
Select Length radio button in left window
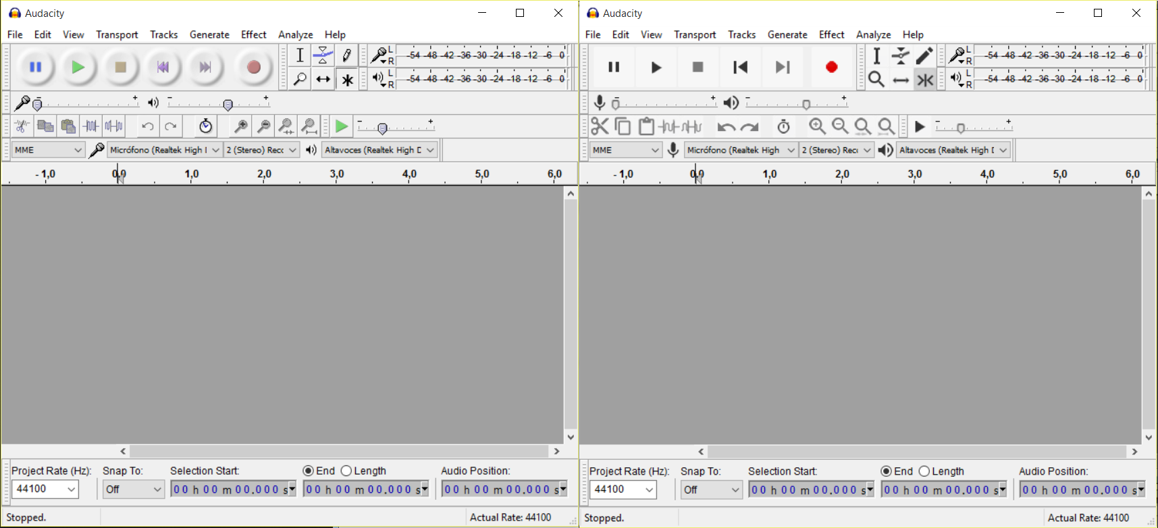click(346, 471)
